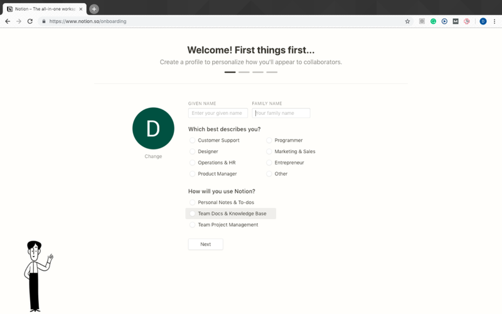Open the Chrome profile D avatar
The width and height of the screenshot is (502, 314).
483,21
